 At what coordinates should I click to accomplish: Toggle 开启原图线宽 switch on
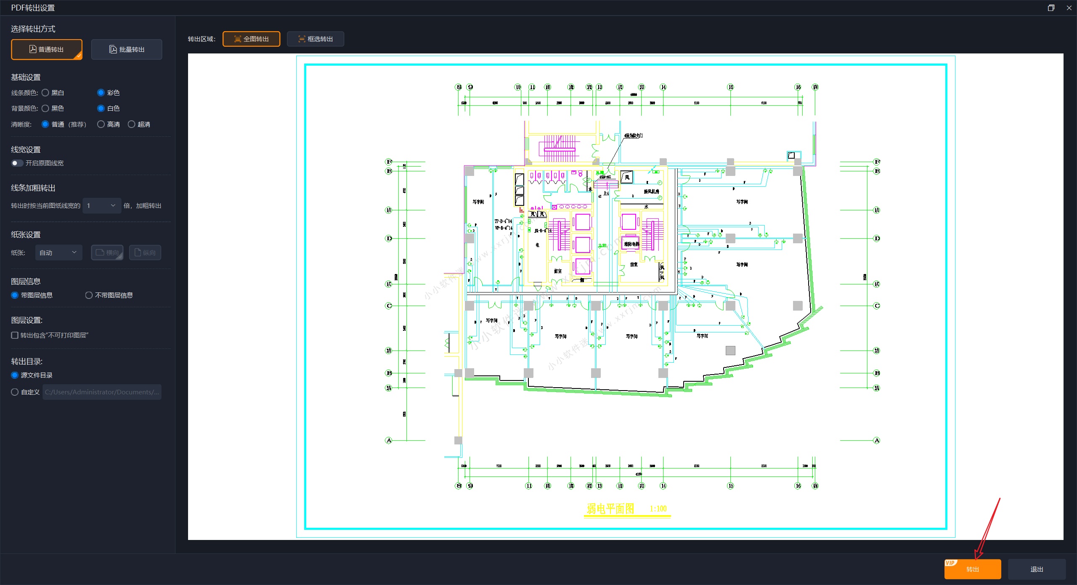click(17, 163)
